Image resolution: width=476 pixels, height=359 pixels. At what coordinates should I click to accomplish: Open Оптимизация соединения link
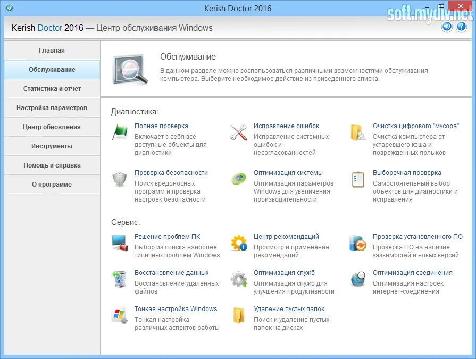click(412, 272)
